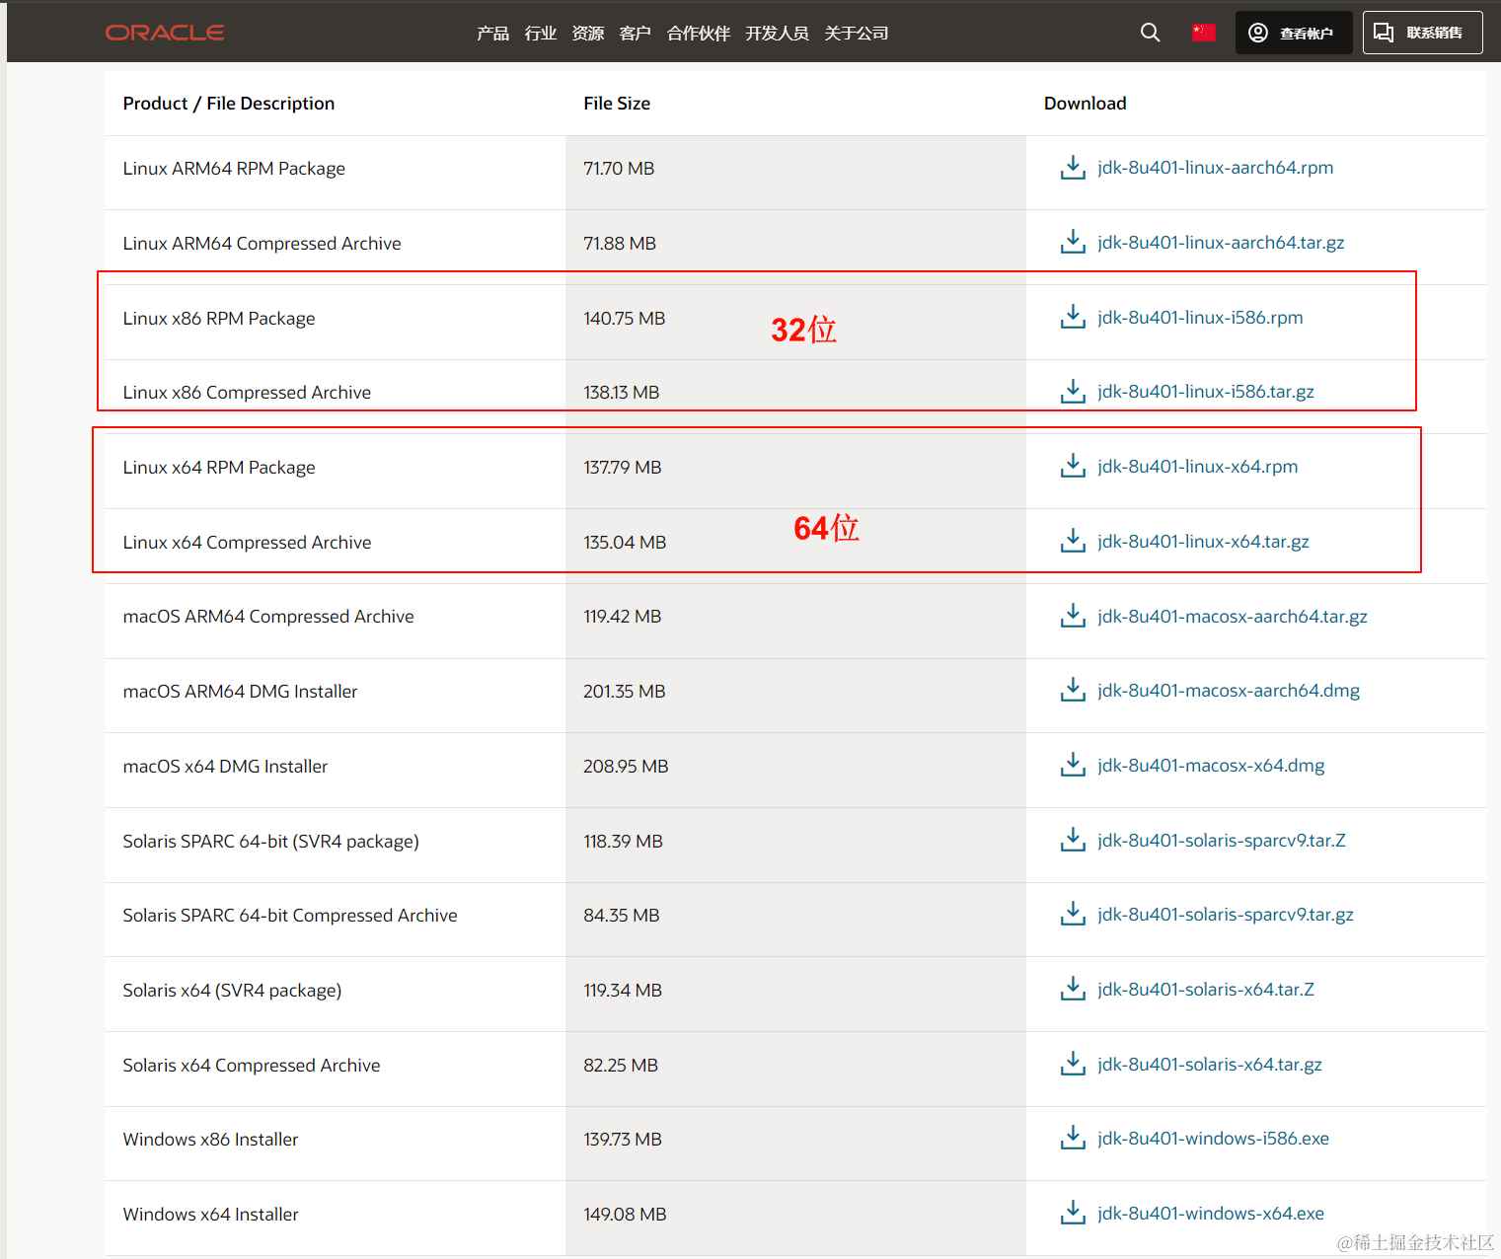Image resolution: width=1501 pixels, height=1259 pixels.
Task: Click download icon for jdk-8u401-linux-x64.tar.gz
Action: [1073, 541]
